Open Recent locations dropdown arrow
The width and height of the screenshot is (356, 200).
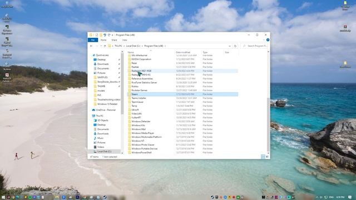pos(101,46)
